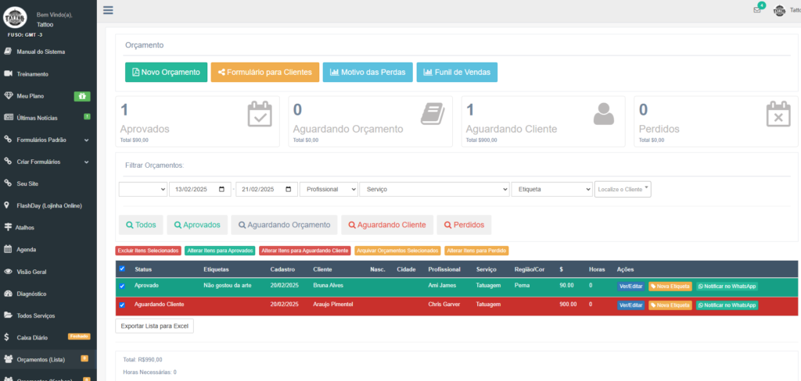Image resolution: width=801 pixels, height=381 pixels.
Task: Open the first blank filter dropdown
Action: [x=143, y=189]
